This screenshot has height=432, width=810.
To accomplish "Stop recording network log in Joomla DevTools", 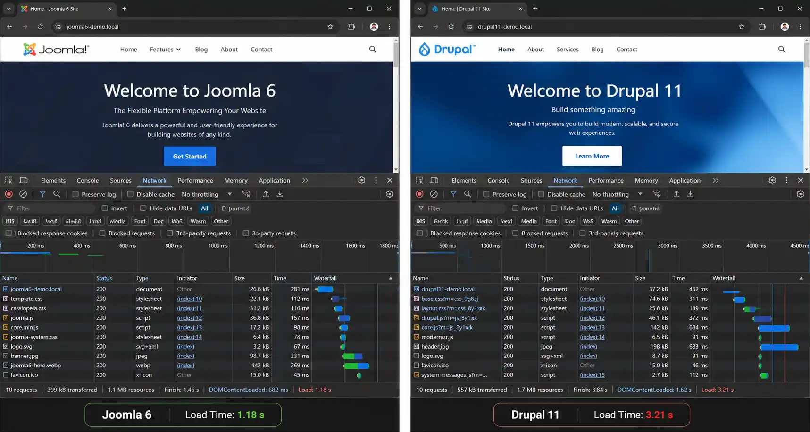I will [x=9, y=194].
